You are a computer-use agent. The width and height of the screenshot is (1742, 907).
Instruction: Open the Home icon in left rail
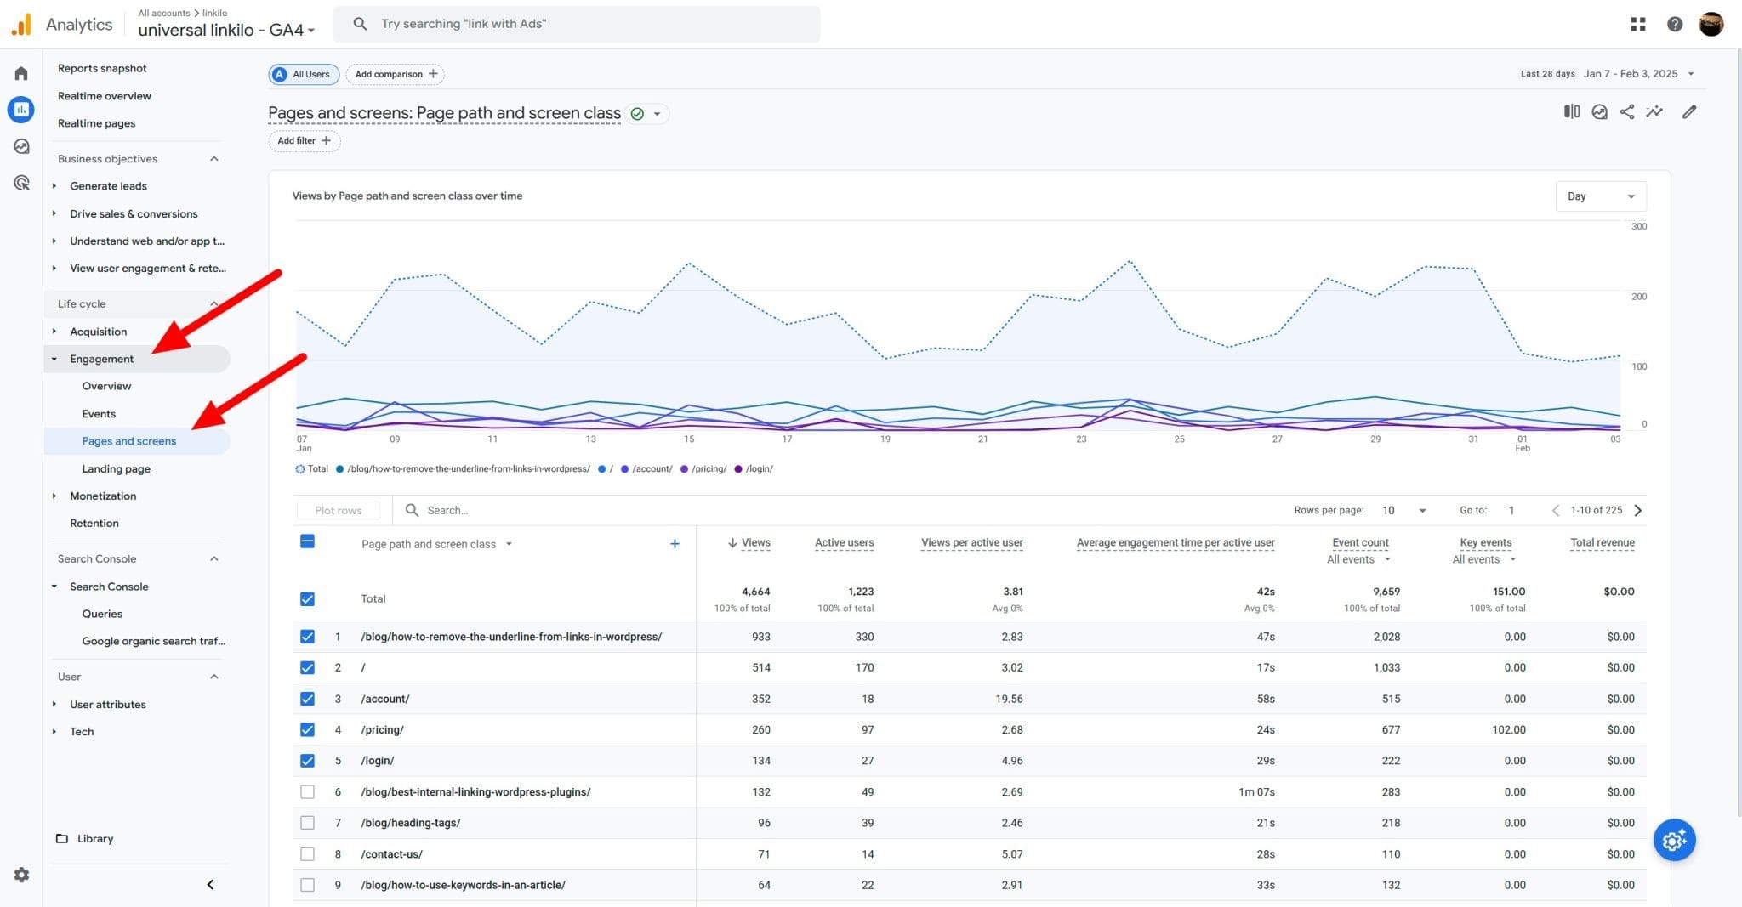[x=20, y=73]
